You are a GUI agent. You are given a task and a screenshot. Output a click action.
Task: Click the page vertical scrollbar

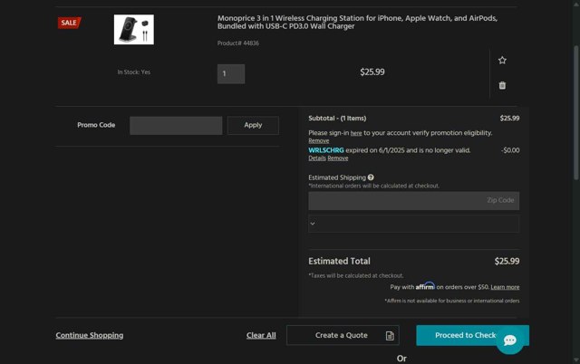(x=576, y=112)
